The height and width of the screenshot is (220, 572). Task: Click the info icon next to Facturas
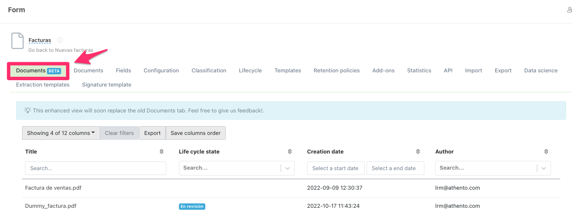click(x=60, y=40)
